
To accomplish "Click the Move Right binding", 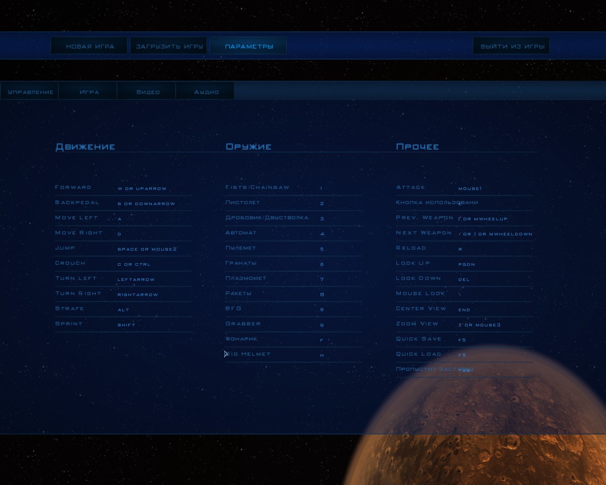I will click(124, 234).
